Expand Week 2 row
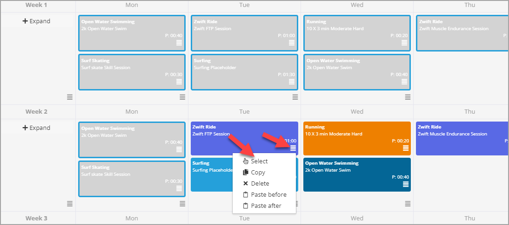Image resolution: width=509 pixels, height=225 pixels. pos(36,128)
